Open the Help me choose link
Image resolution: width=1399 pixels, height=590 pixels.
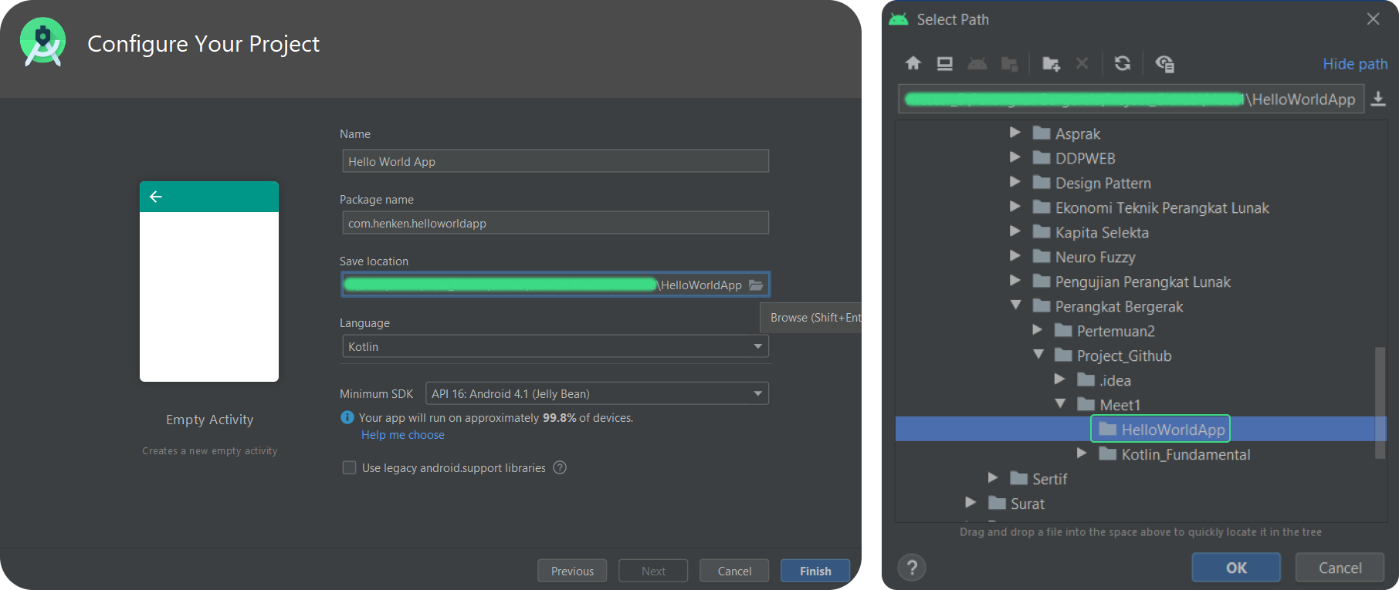coord(403,435)
